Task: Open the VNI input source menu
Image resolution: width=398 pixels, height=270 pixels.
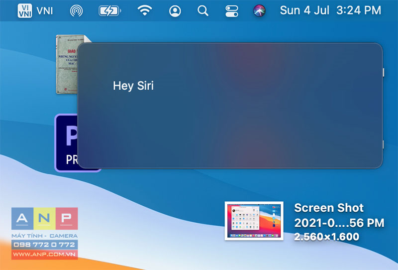Action: tap(35, 10)
